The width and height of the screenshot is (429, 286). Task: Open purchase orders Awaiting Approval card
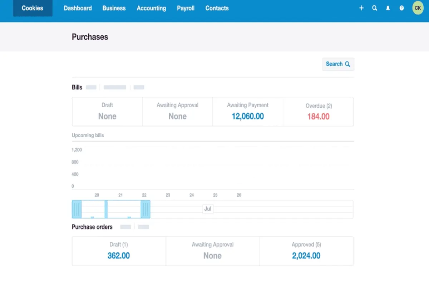pos(212,251)
